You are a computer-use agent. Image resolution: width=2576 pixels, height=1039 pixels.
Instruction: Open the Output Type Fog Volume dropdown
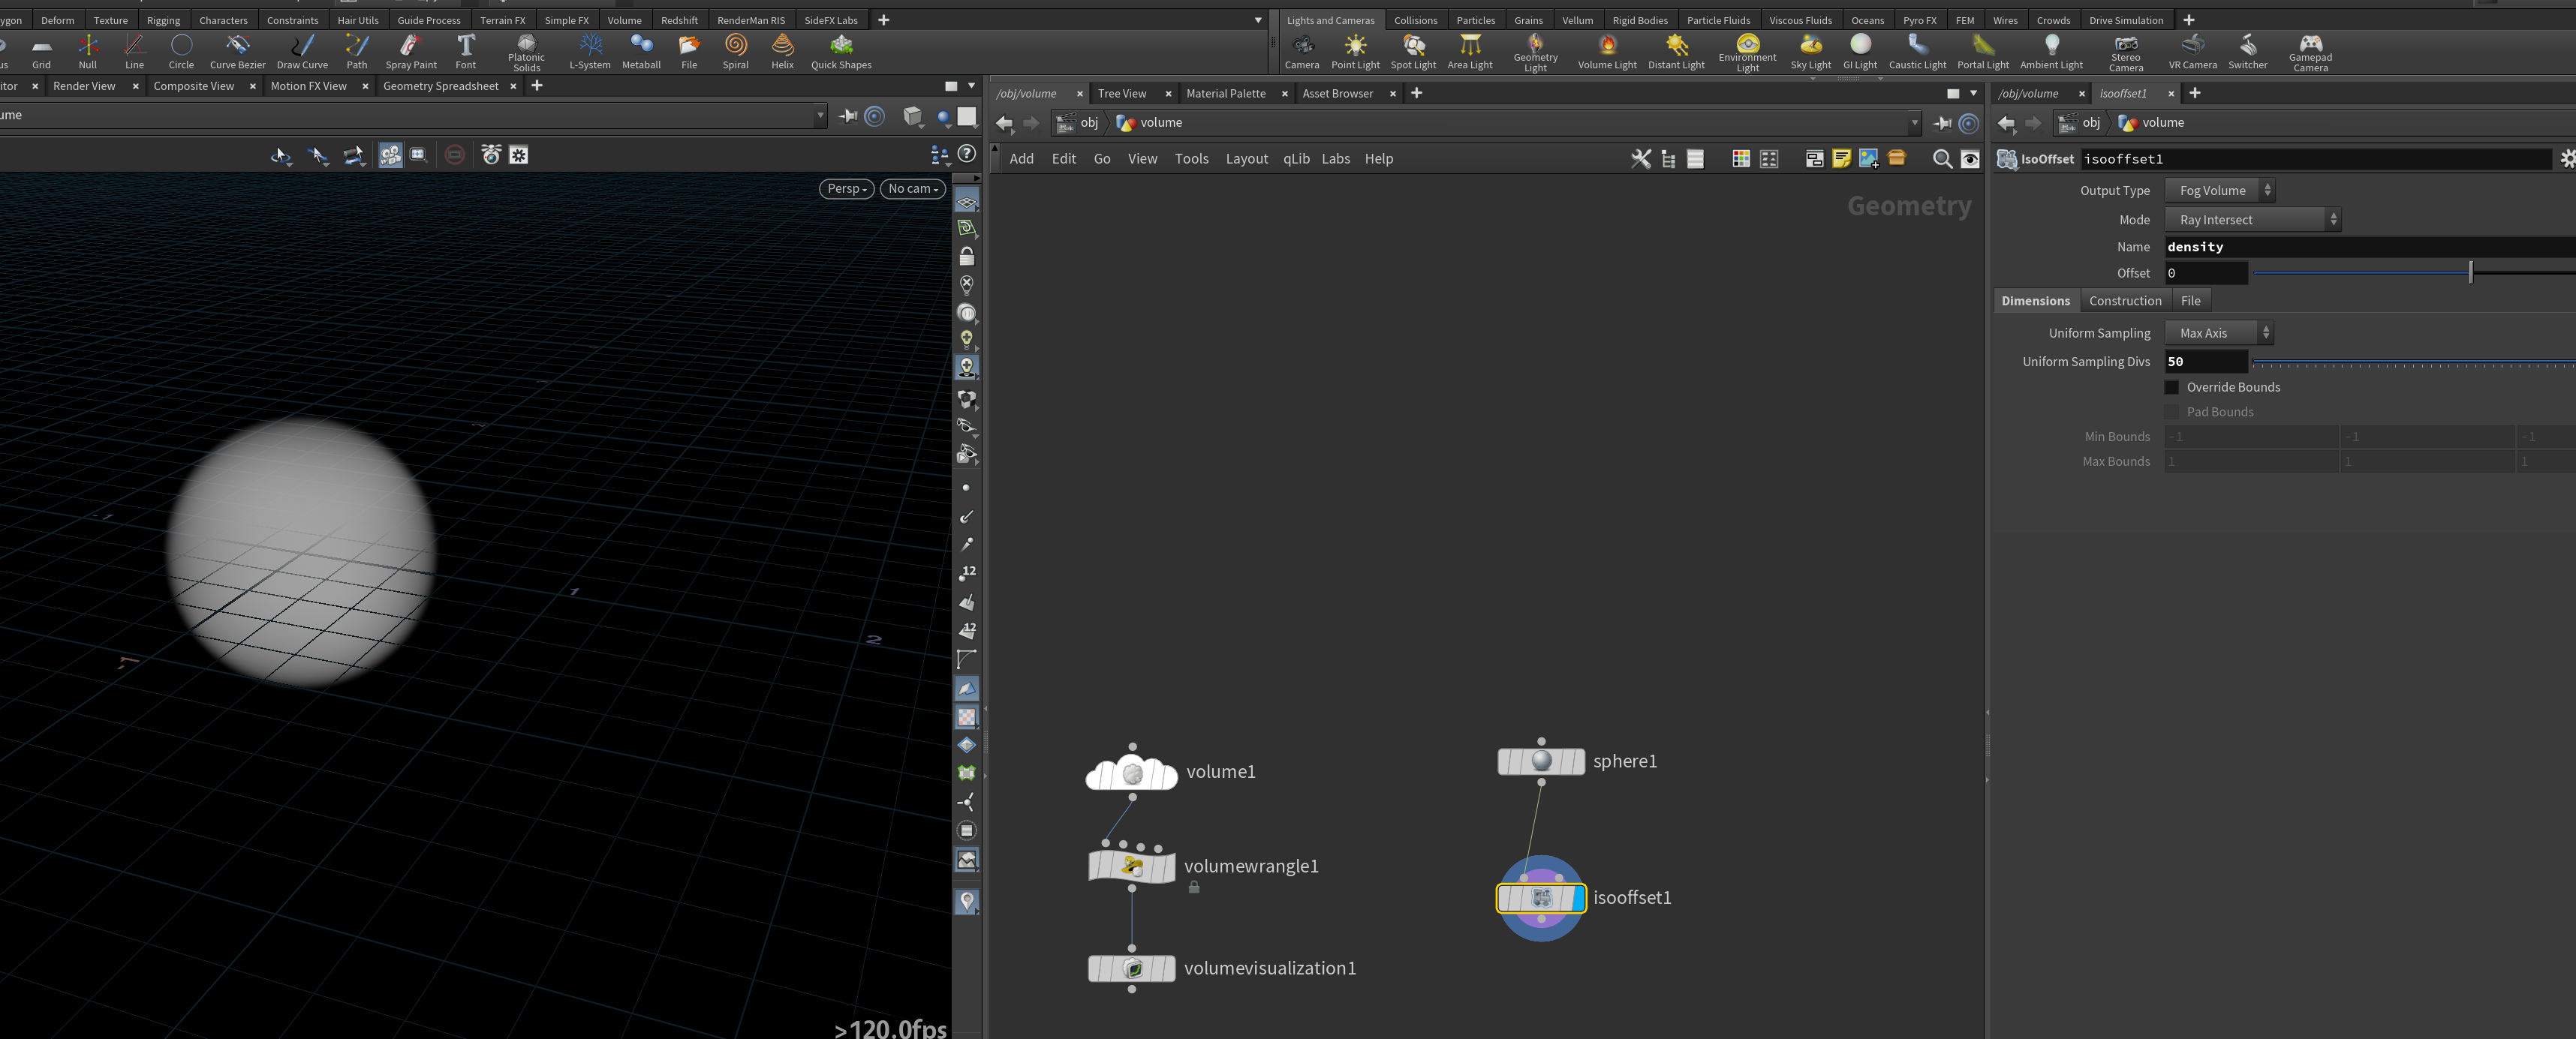pos(2219,191)
